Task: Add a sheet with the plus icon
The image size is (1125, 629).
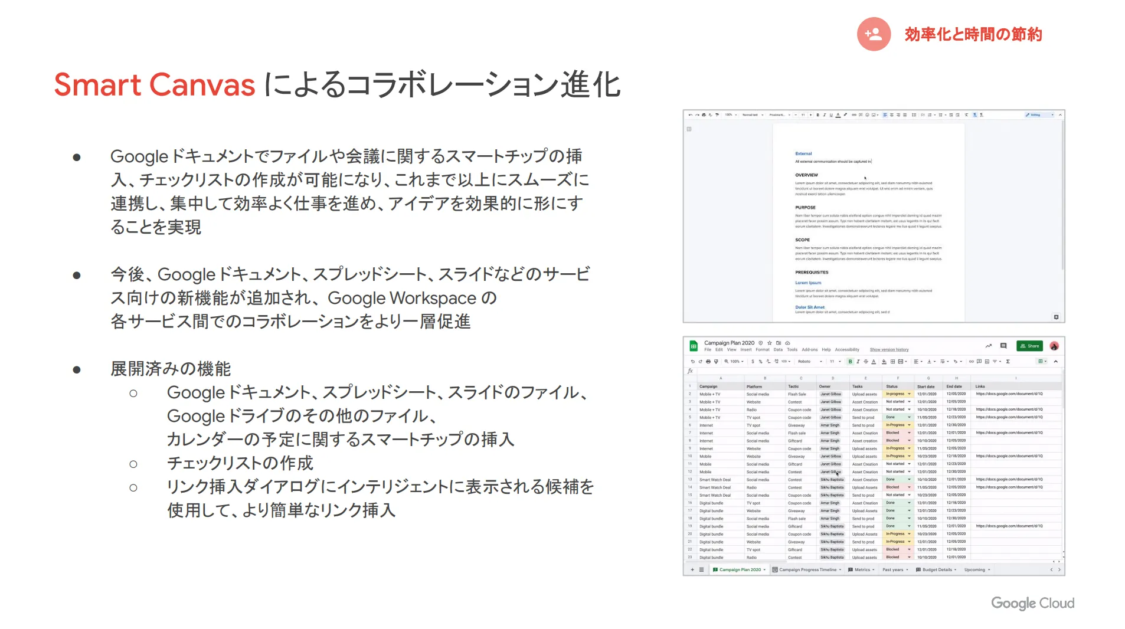Action: (692, 569)
